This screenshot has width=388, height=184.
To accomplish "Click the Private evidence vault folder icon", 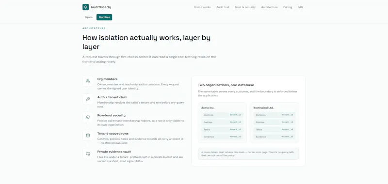I will (x=88, y=153).
